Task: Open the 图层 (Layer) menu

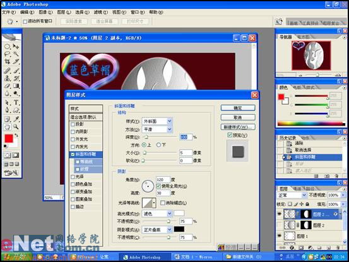Action: coord(64,12)
